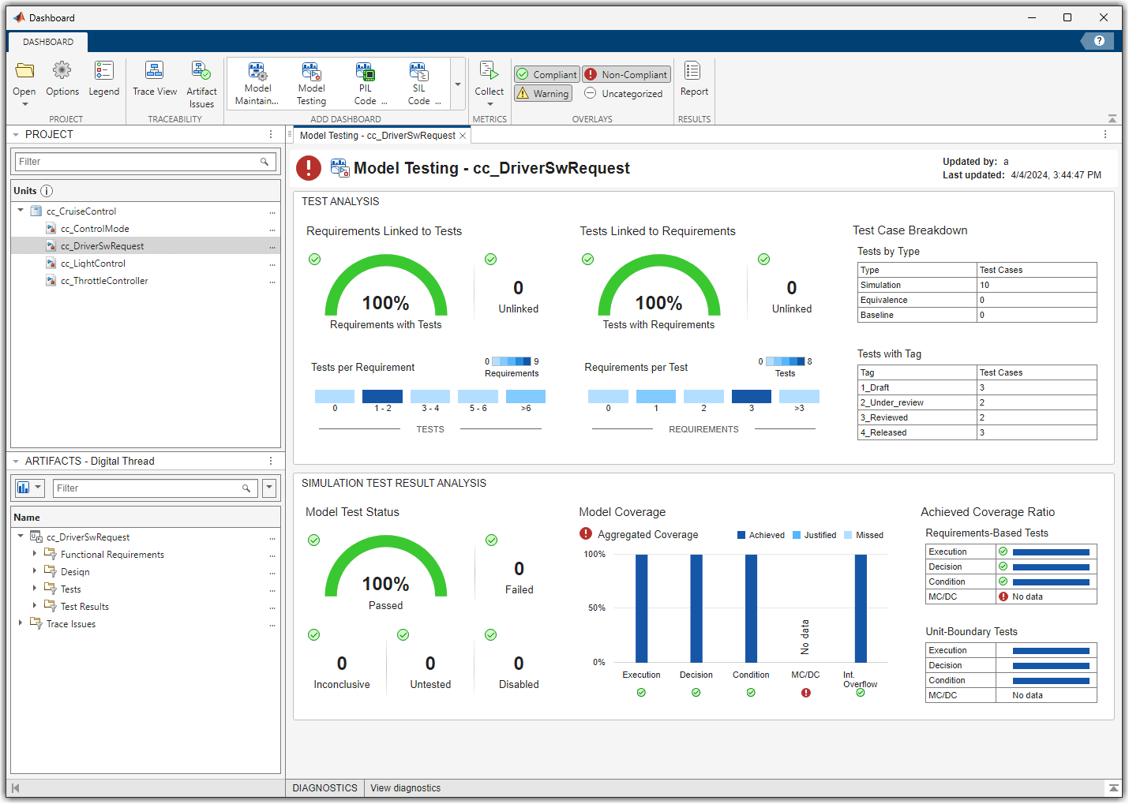Switch to the DASHBOARD ribbon tab
The image size is (1129, 804).
point(48,42)
